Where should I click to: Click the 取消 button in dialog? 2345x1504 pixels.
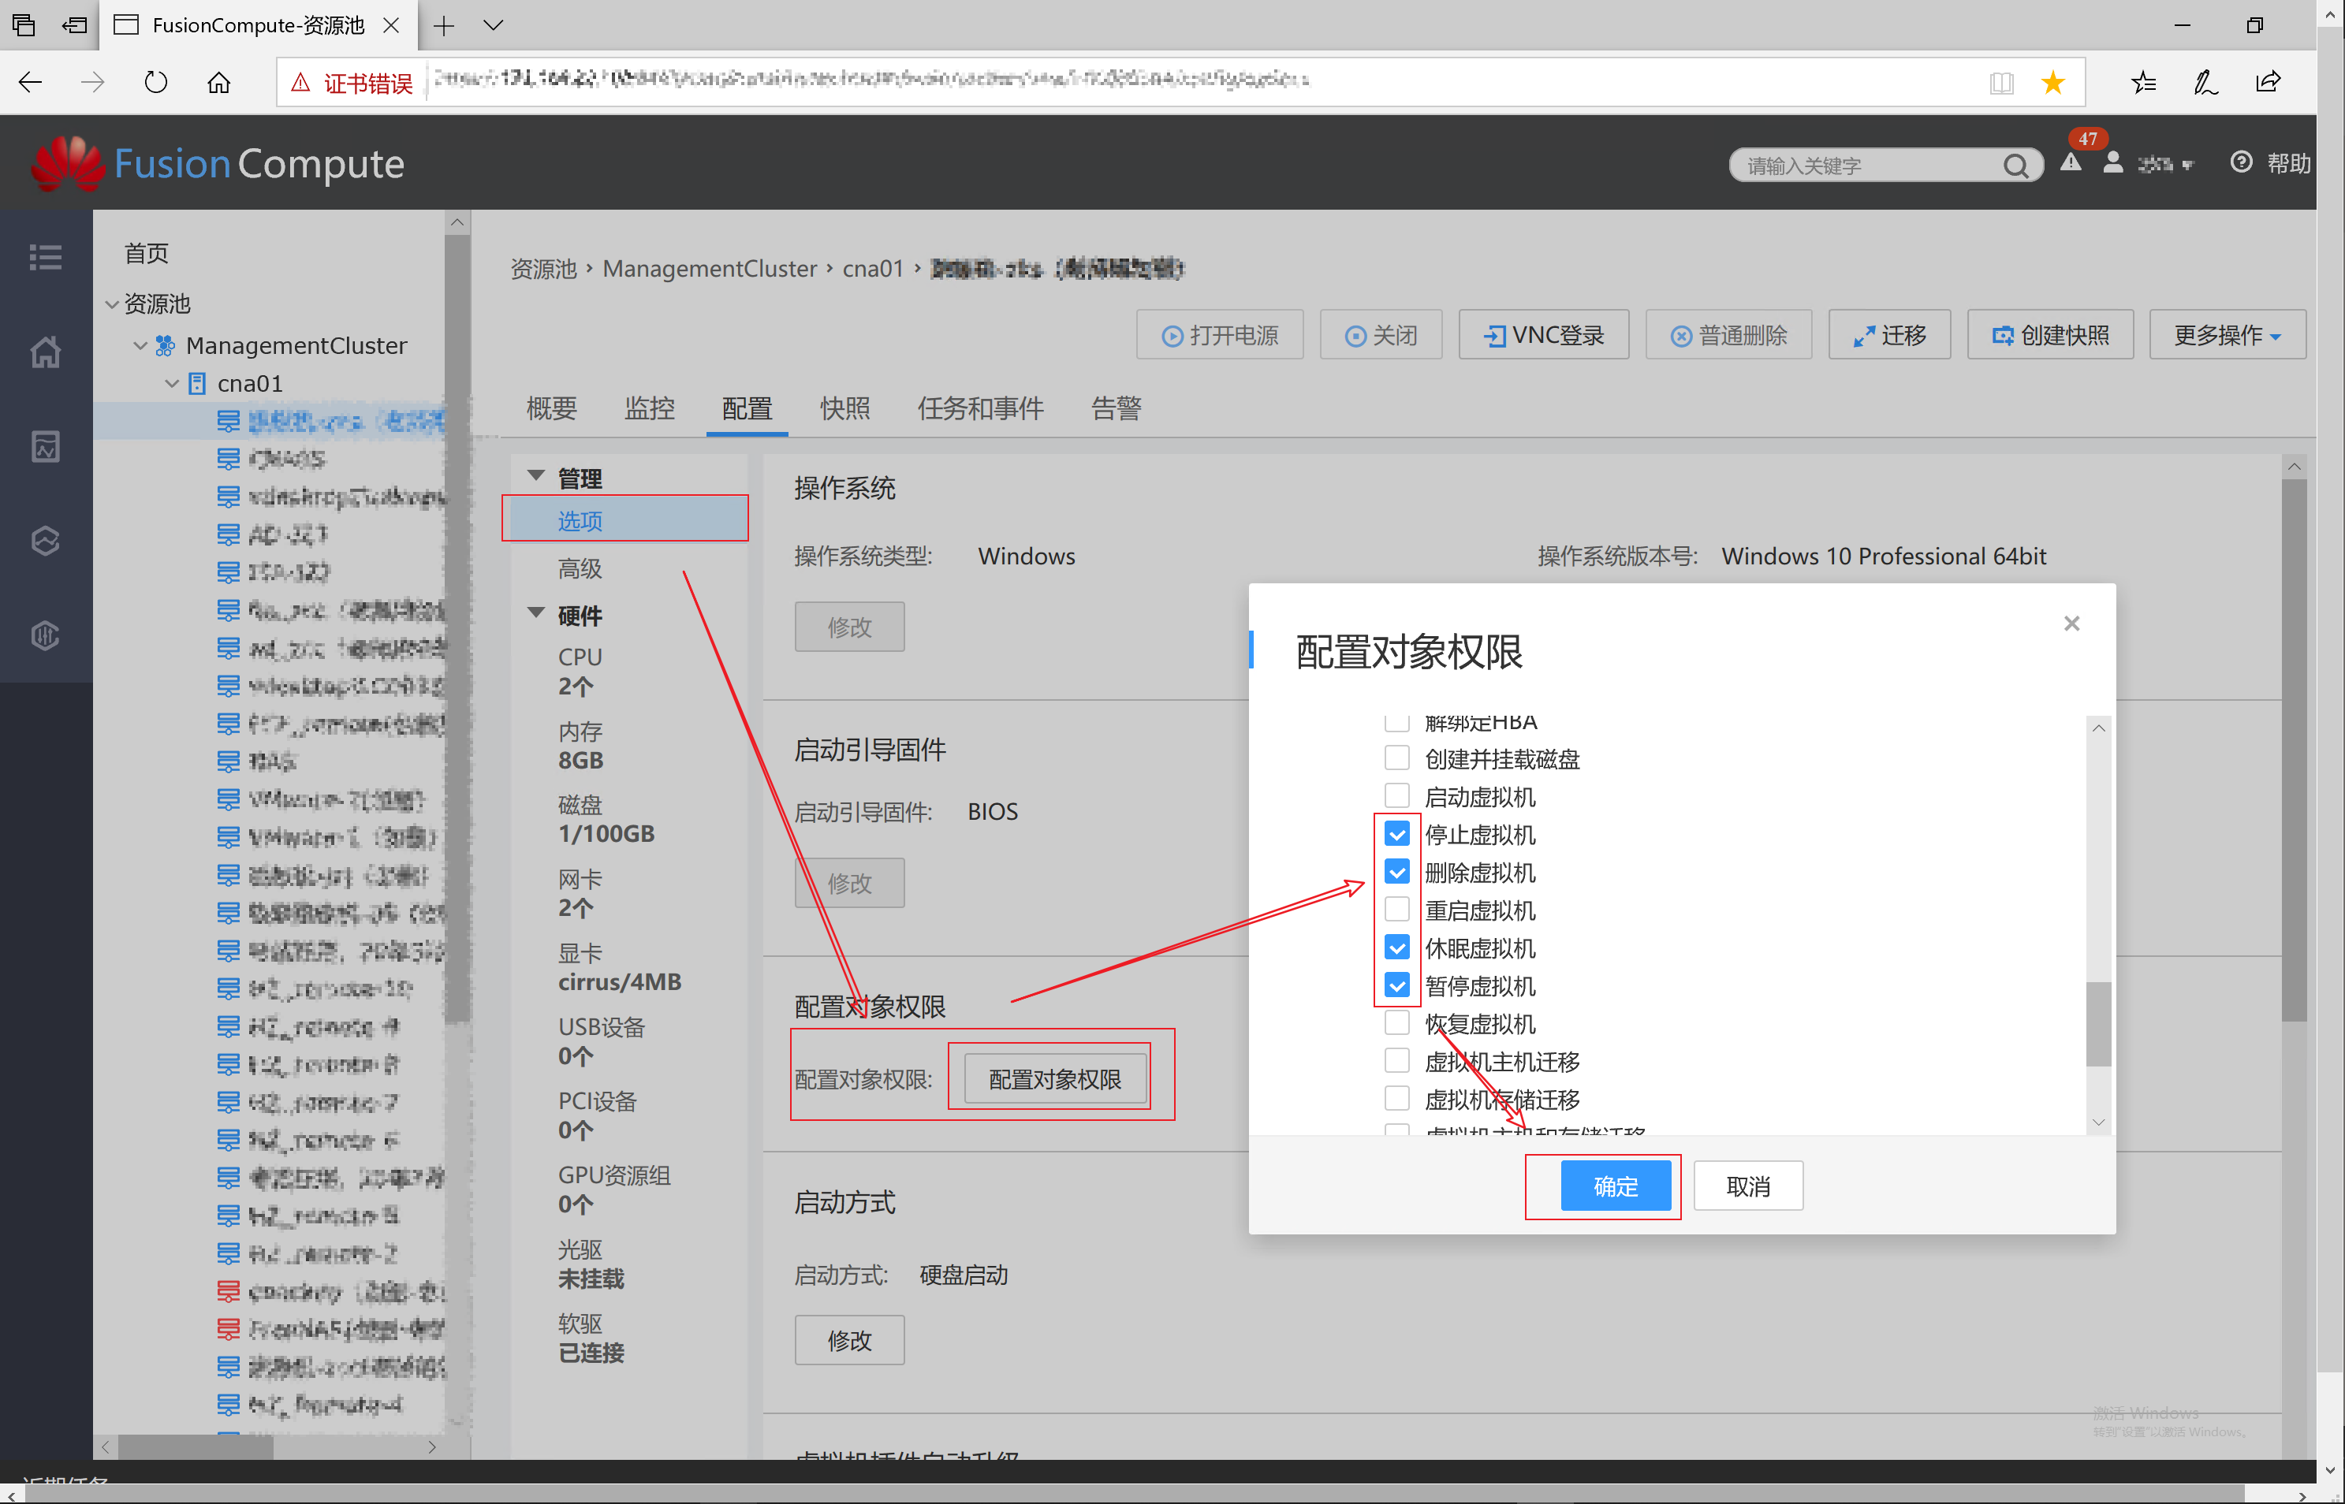(x=1747, y=1186)
